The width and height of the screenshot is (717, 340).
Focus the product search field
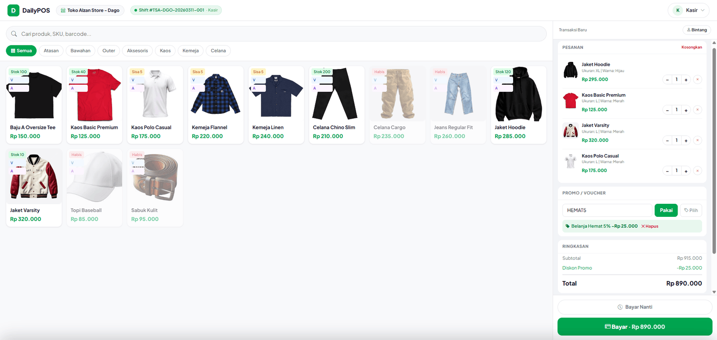pos(276,34)
